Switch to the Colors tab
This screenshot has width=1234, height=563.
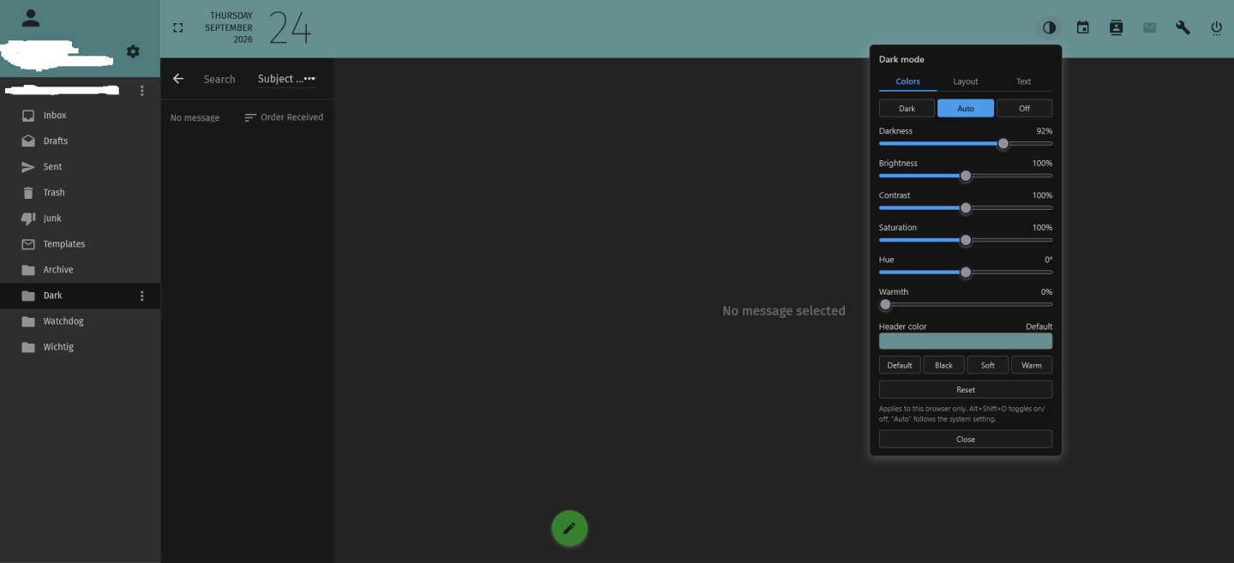(x=908, y=81)
